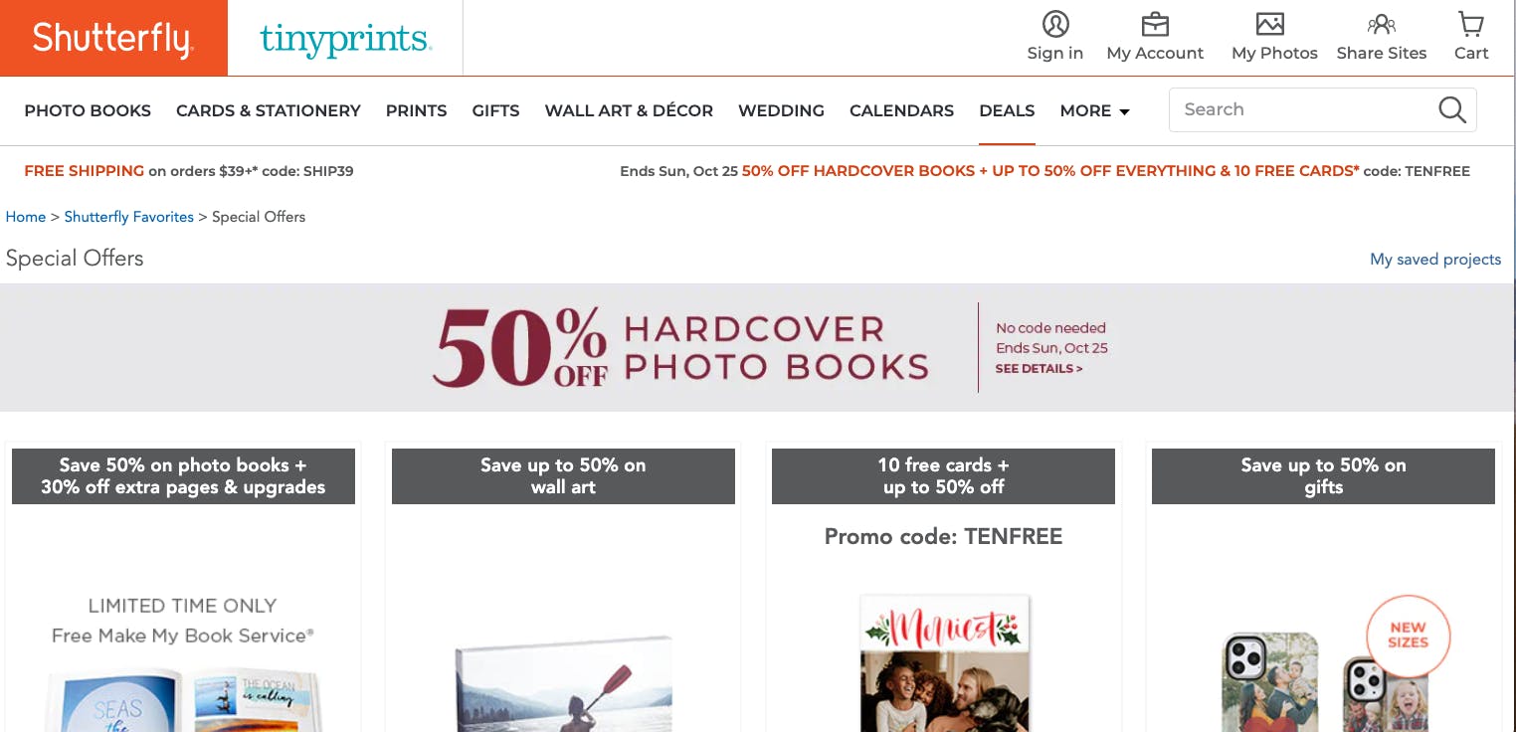Select the Deals tab

point(1007,110)
